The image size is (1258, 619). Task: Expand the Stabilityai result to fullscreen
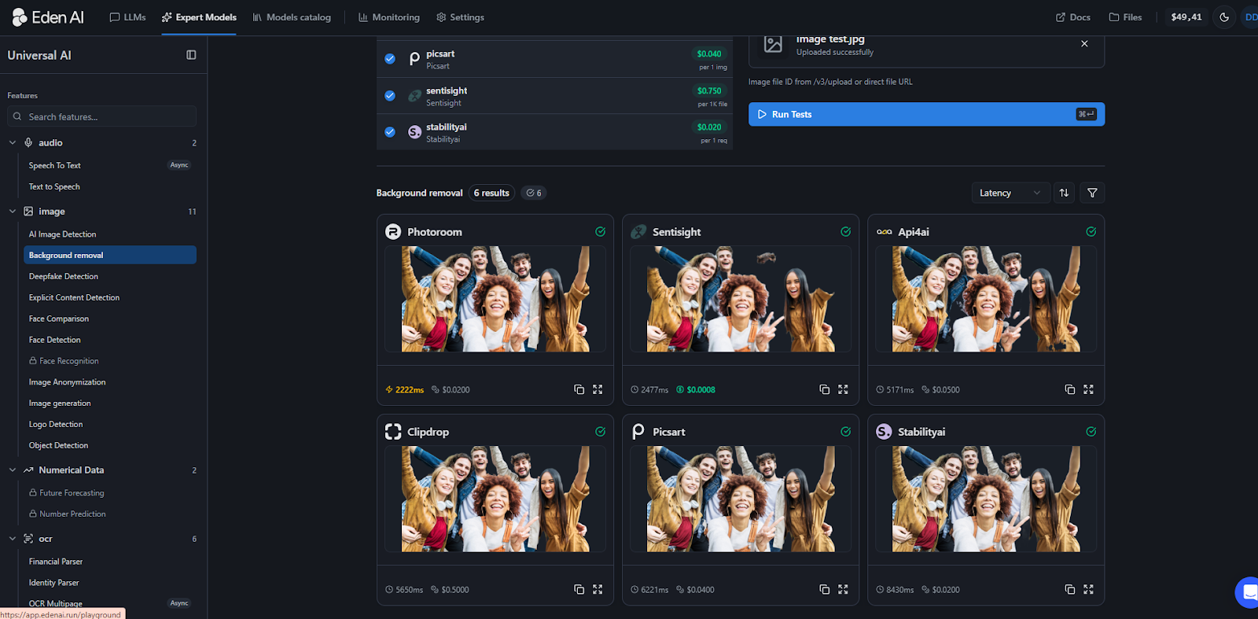(x=1088, y=589)
